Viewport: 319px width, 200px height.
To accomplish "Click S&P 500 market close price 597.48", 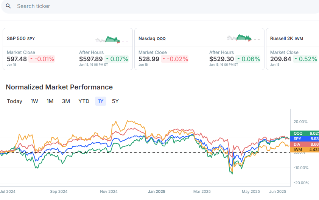I will pos(17,59).
